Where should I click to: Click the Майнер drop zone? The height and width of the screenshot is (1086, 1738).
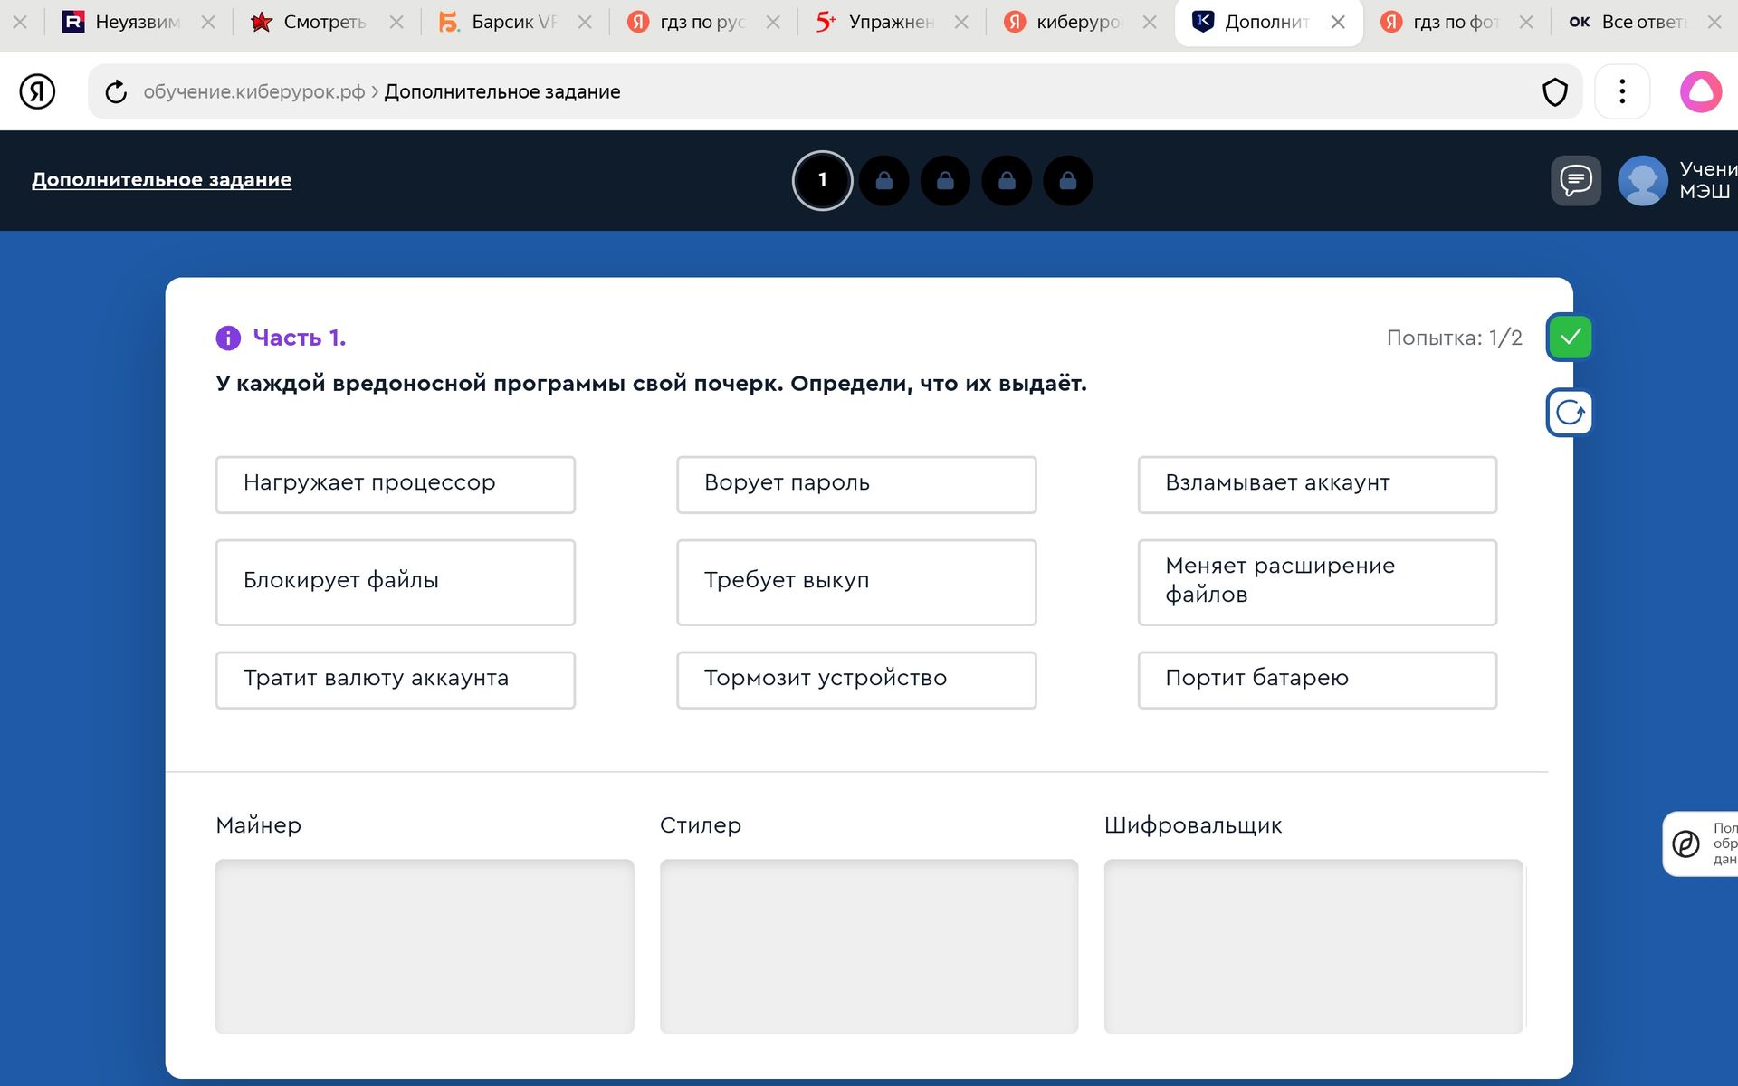[x=425, y=946]
